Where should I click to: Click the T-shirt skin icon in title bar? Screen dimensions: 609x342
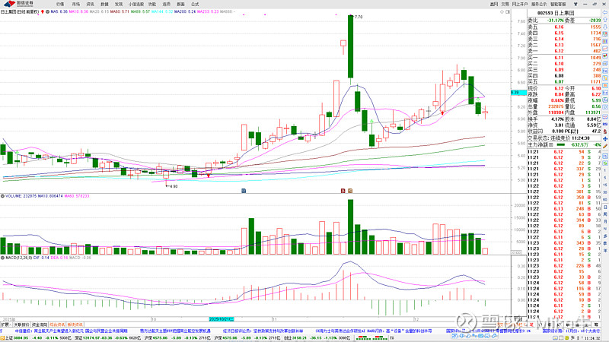576,5
